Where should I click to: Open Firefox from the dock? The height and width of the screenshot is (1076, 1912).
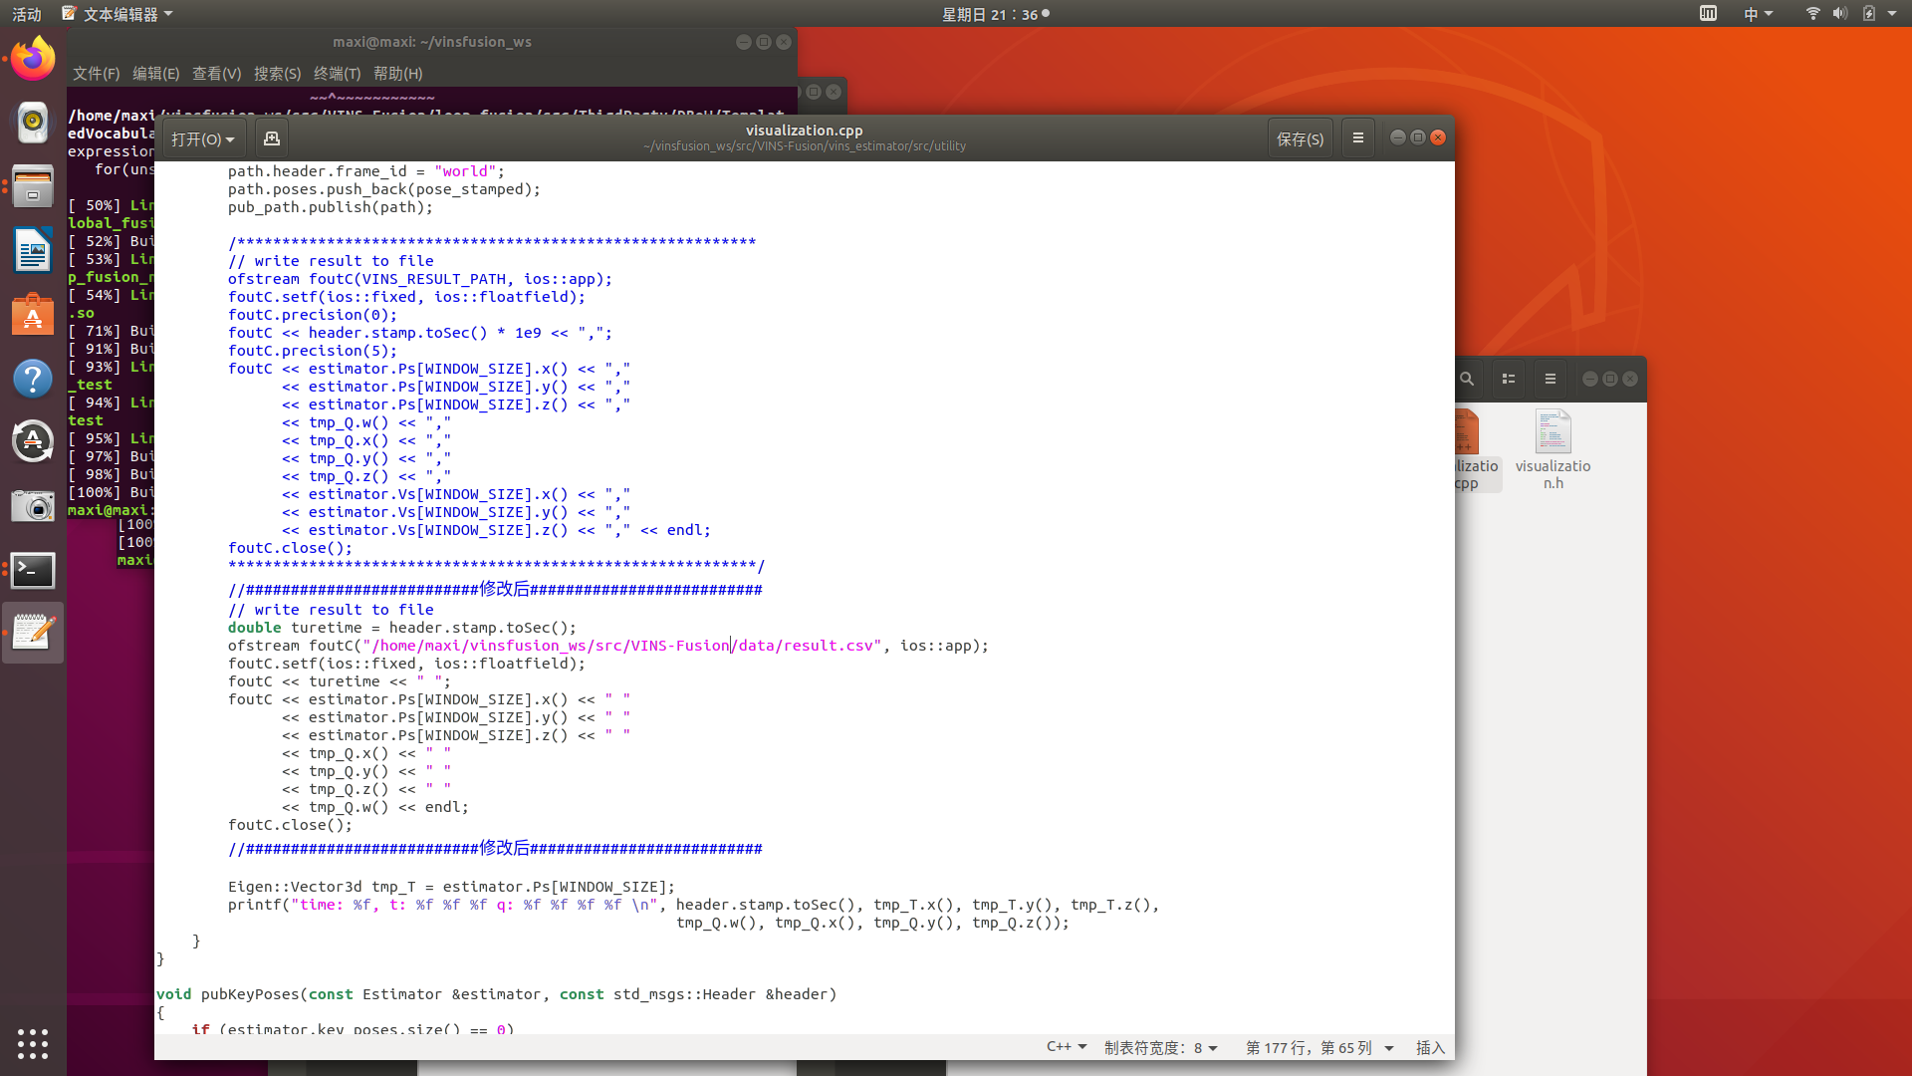[x=33, y=60]
